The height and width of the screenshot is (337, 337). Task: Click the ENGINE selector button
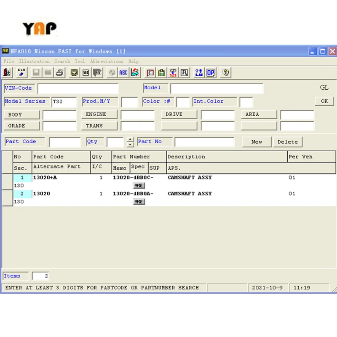pyautogui.click(x=99, y=114)
